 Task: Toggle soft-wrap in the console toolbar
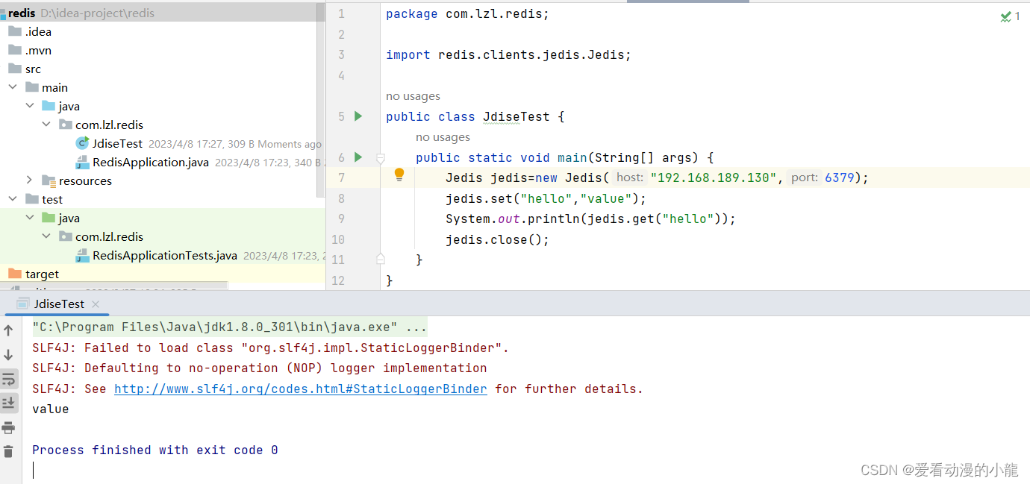tap(10, 379)
